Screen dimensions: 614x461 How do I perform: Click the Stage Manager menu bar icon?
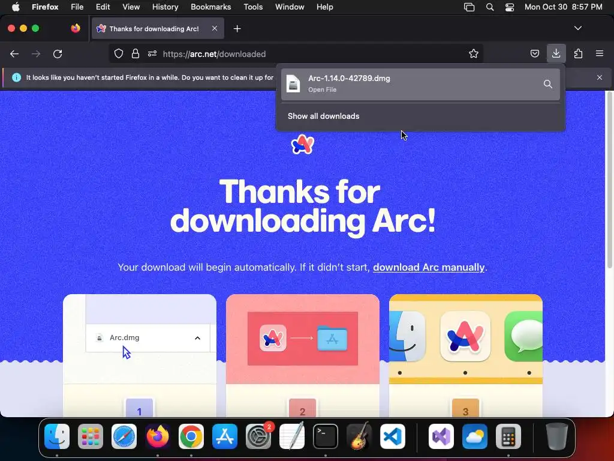coord(469,7)
